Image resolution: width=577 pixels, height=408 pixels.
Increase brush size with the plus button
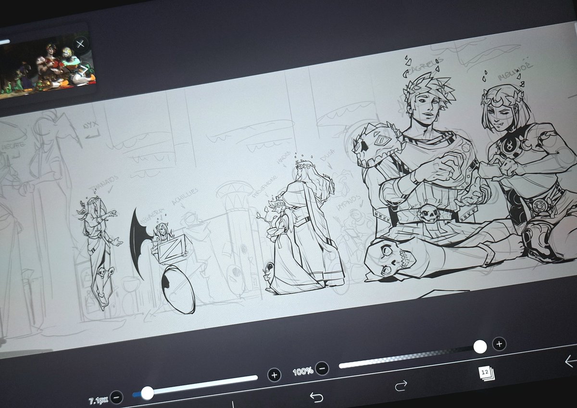(274, 375)
